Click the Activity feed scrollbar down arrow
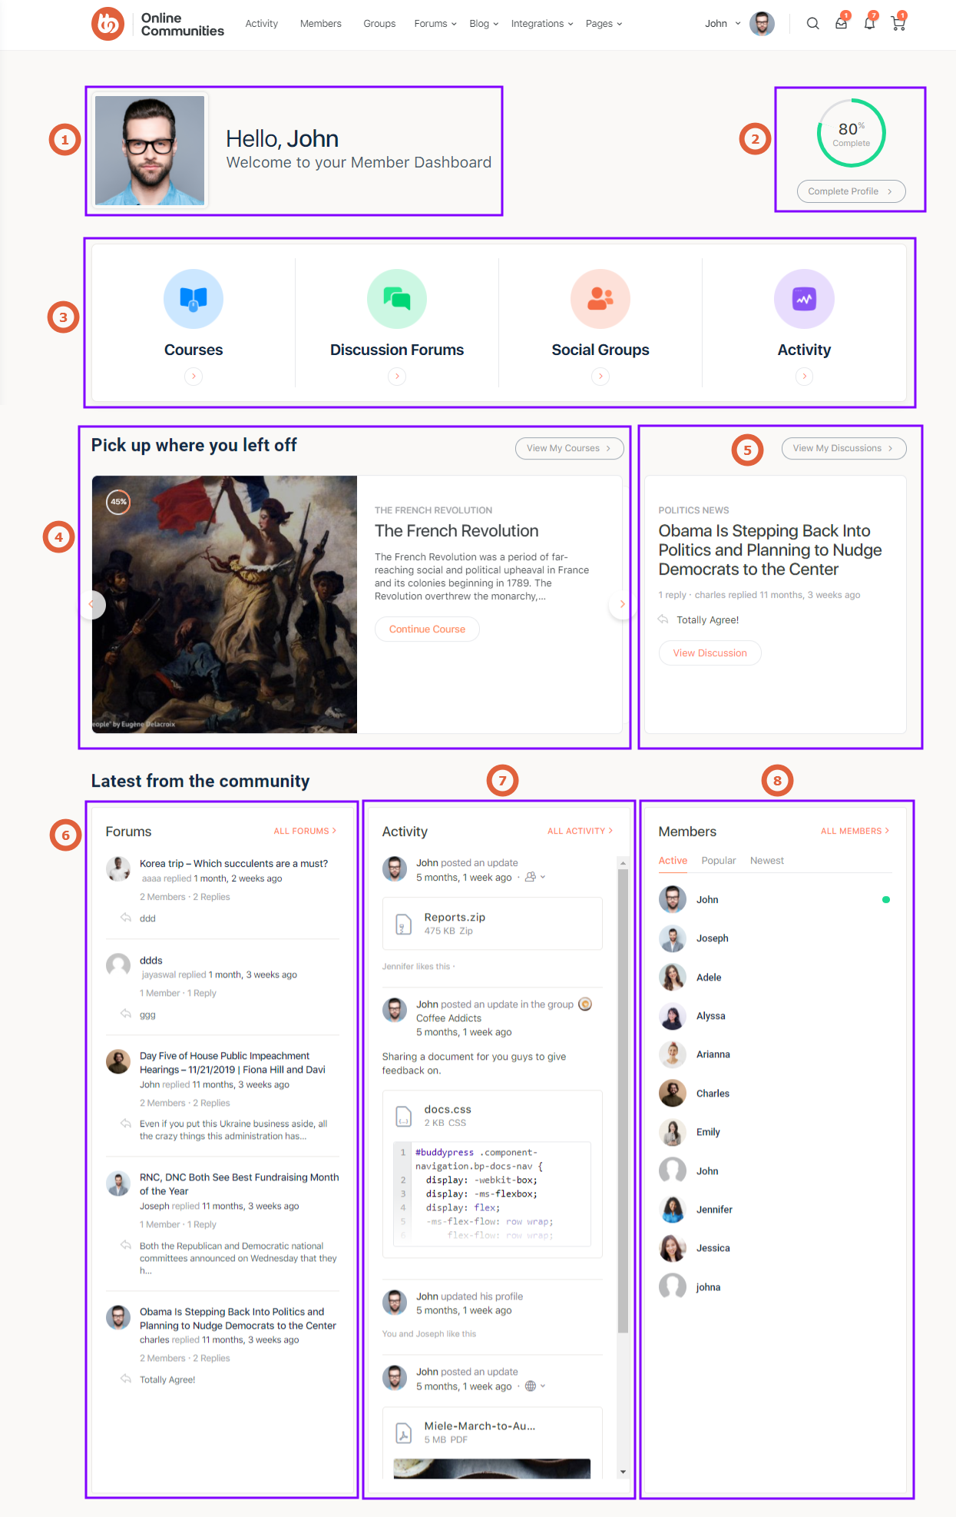 [623, 1472]
